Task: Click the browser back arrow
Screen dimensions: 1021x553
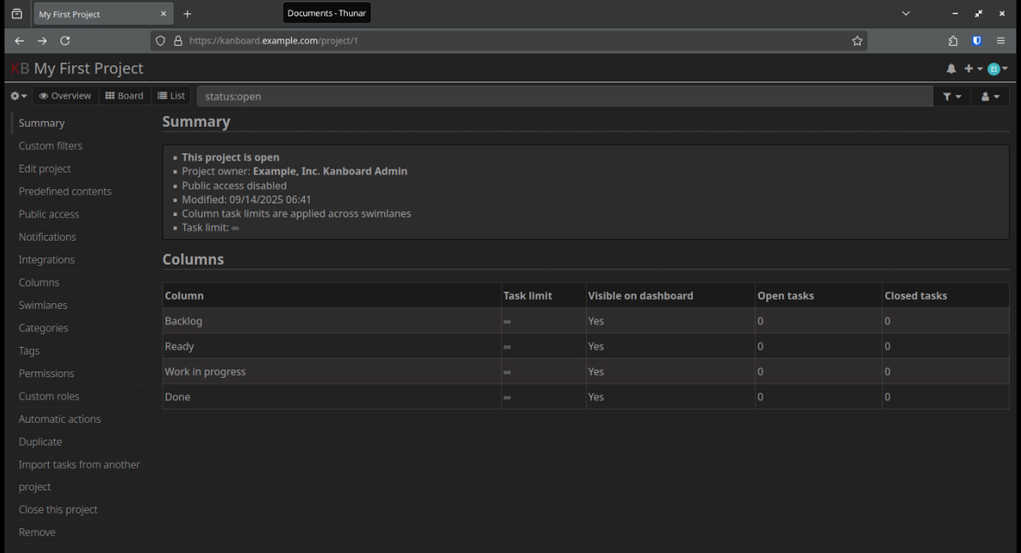Action: pyautogui.click(x=19, y=41)
